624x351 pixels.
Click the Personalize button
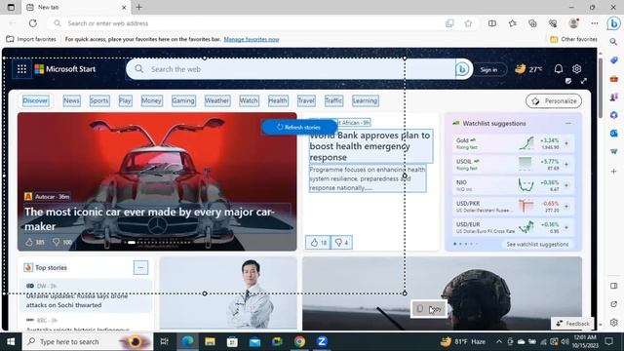pyautogui.click(x=554, y=101)
